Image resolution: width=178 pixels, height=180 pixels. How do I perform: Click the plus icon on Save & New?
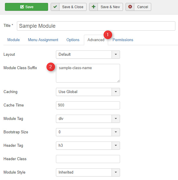pos(94,7)
